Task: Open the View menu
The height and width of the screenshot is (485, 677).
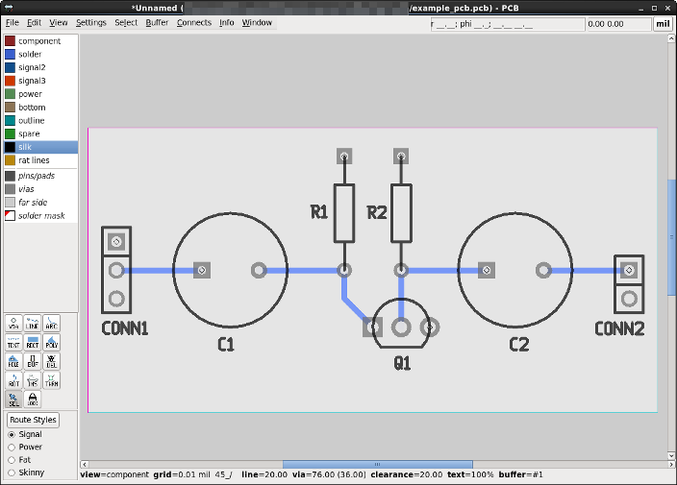Action: point(59,23)
